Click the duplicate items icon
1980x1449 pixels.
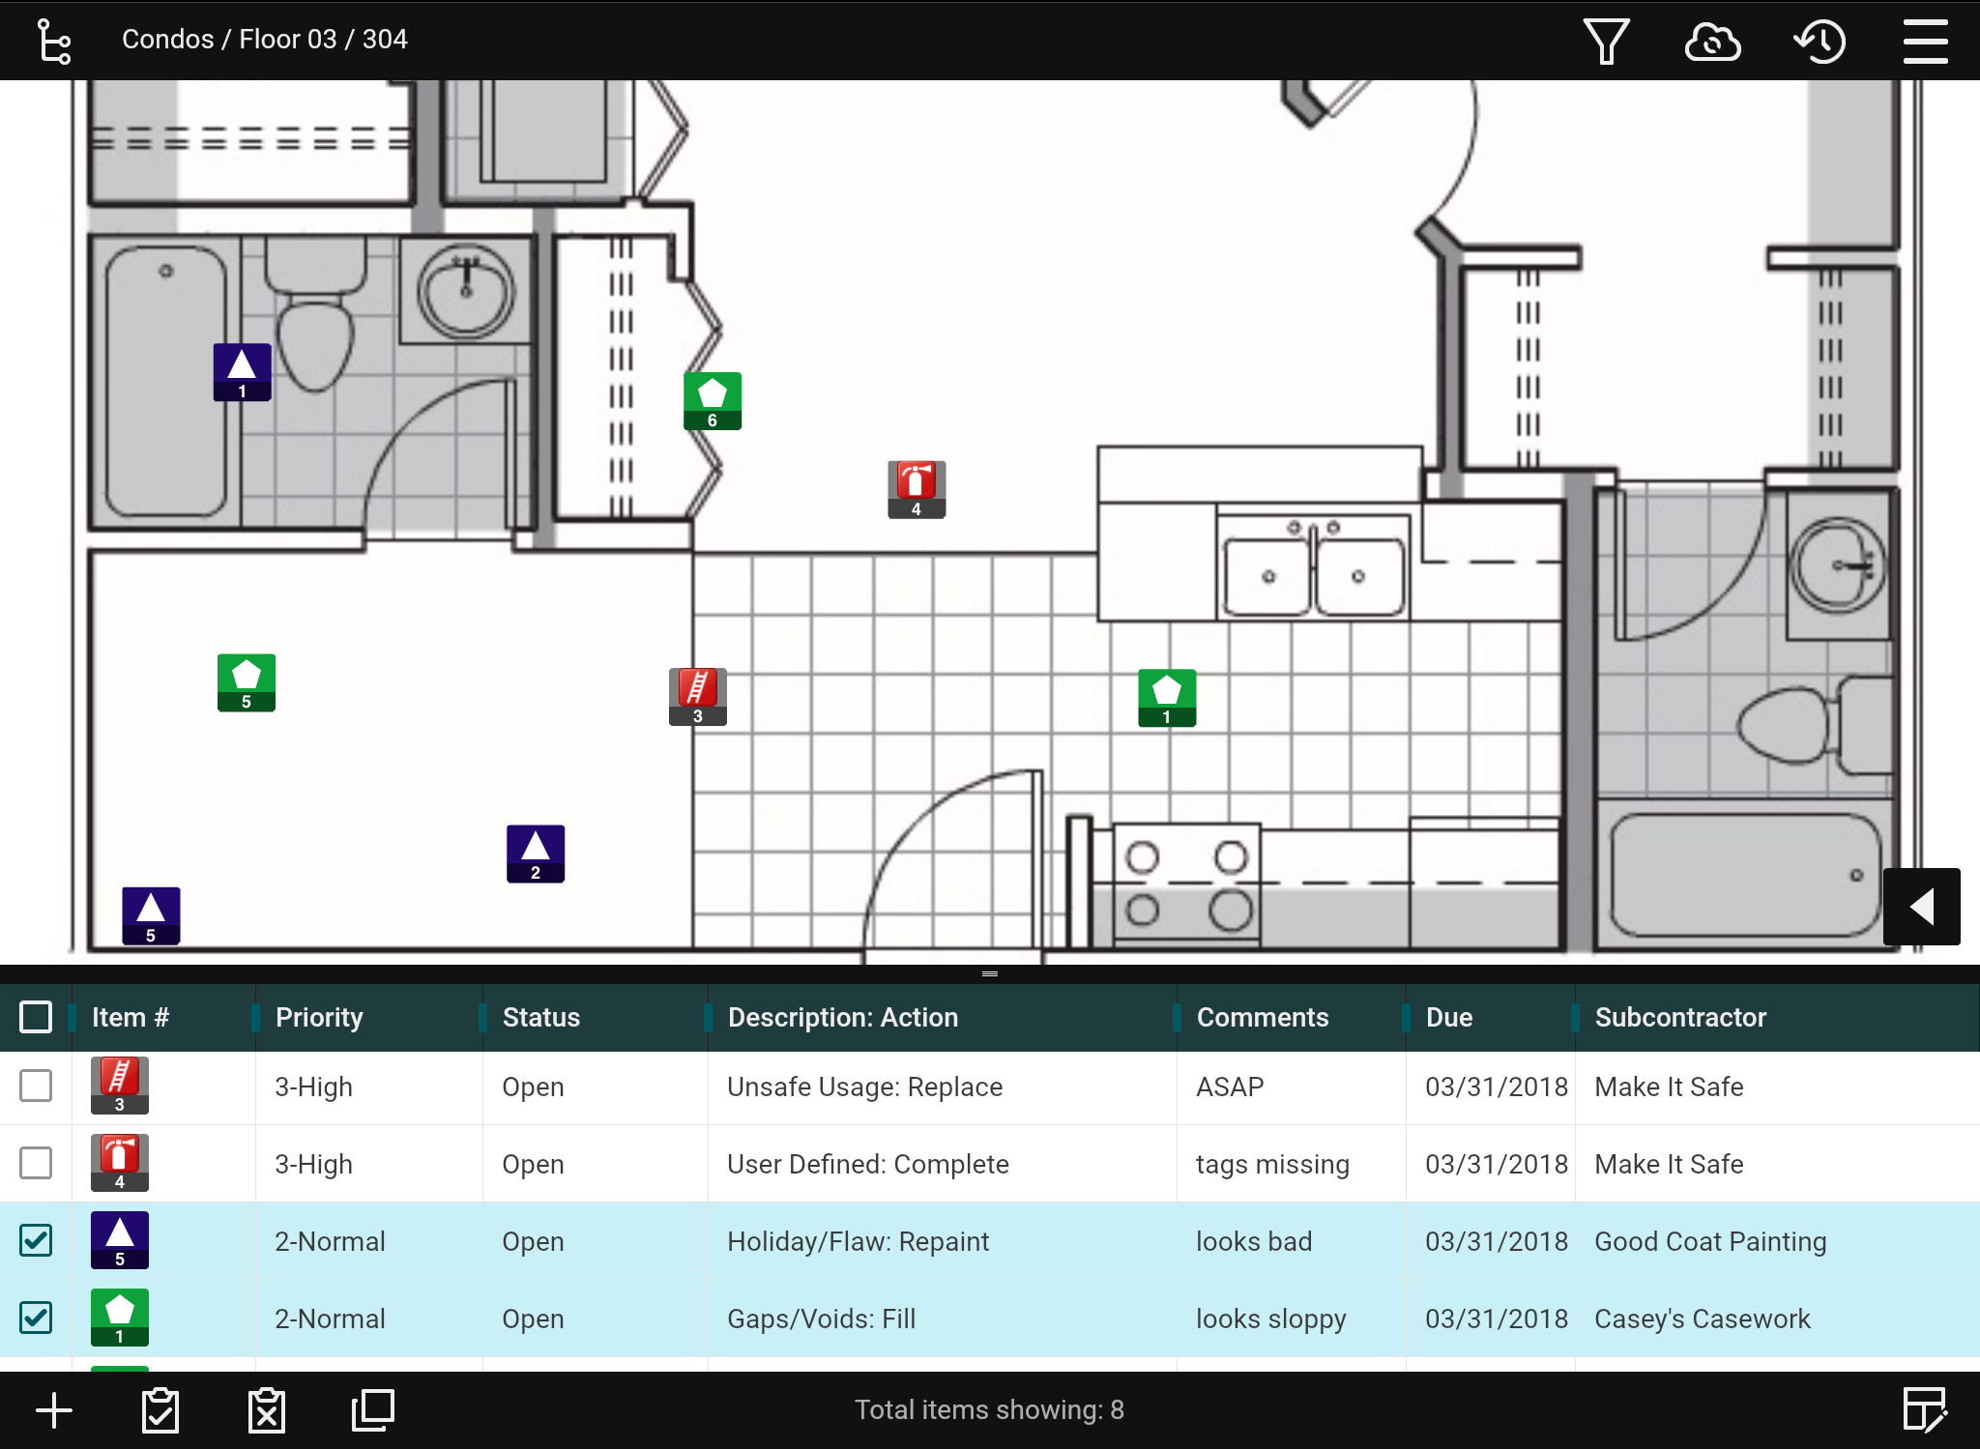click(371, 1409)
